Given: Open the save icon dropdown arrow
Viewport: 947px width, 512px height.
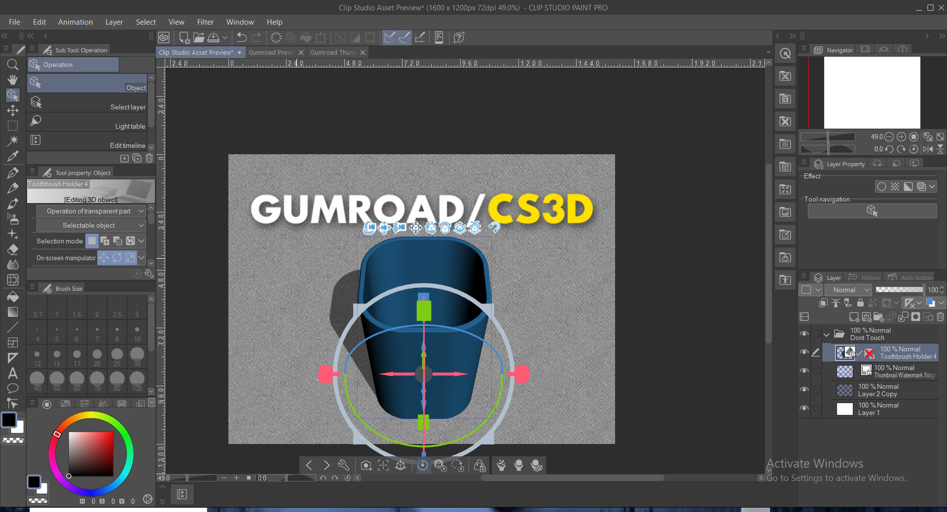Looking at the screenshot, I should click(x=225, y=37).
